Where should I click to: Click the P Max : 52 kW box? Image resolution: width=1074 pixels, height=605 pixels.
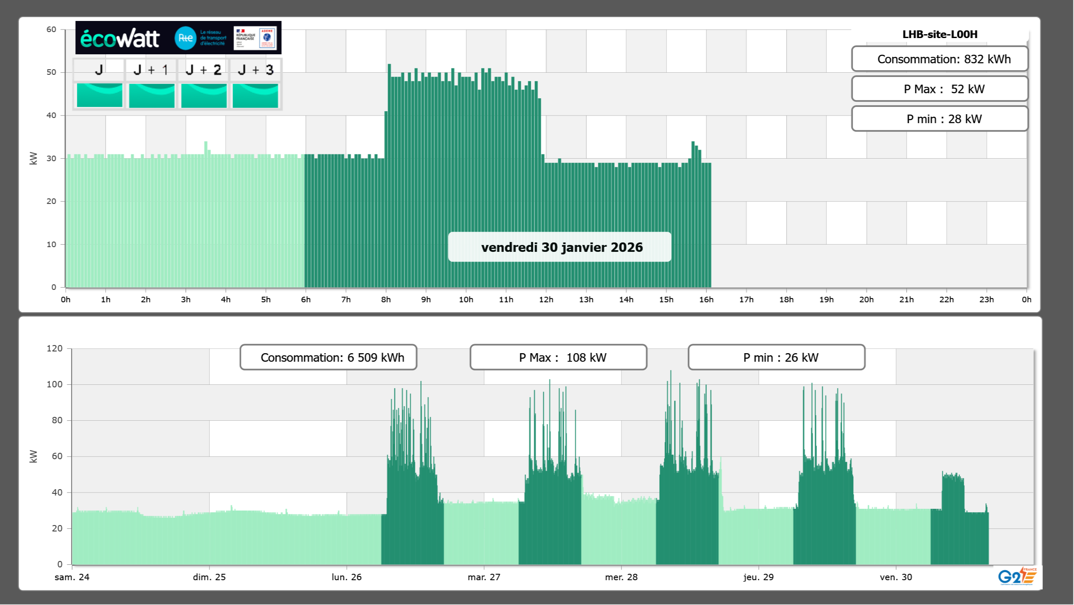[939, 89]
